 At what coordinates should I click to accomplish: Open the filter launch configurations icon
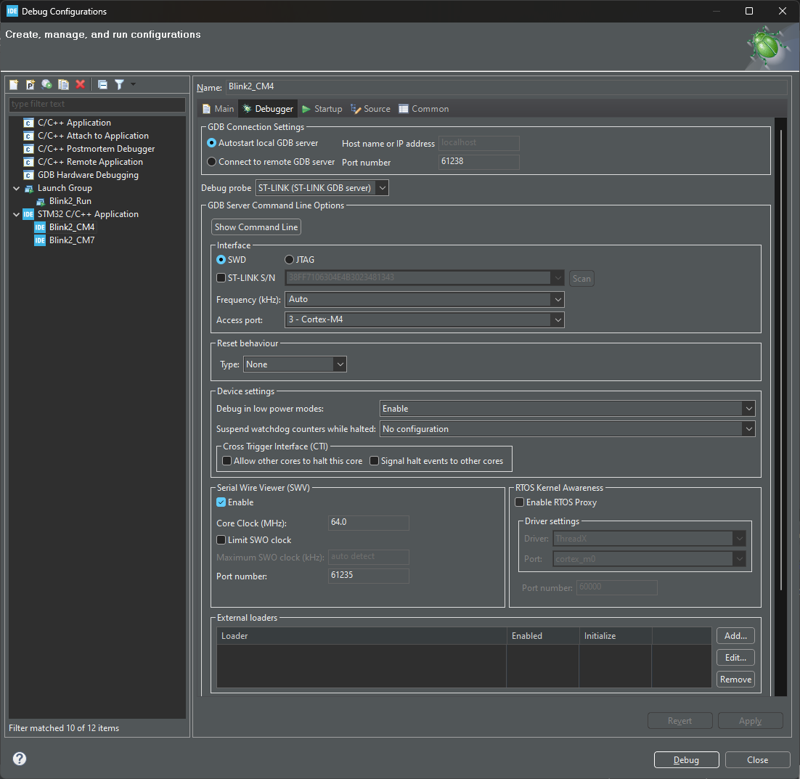click(119, 85)
